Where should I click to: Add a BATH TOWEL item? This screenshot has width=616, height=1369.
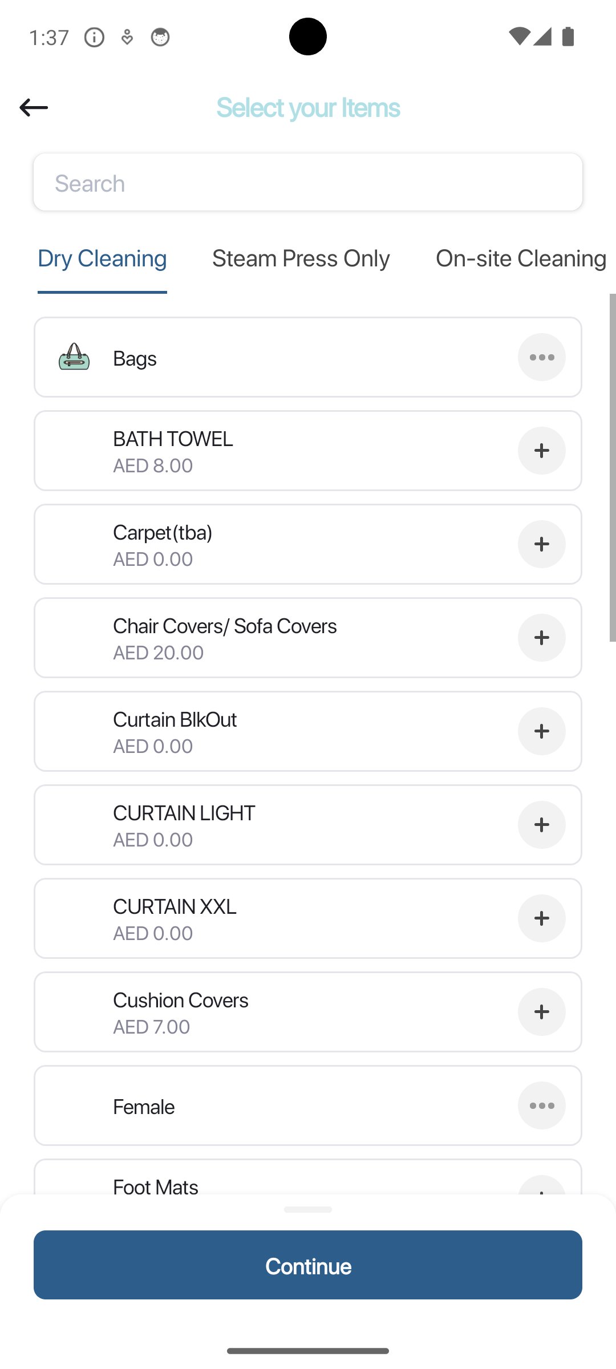coord(541,451)
